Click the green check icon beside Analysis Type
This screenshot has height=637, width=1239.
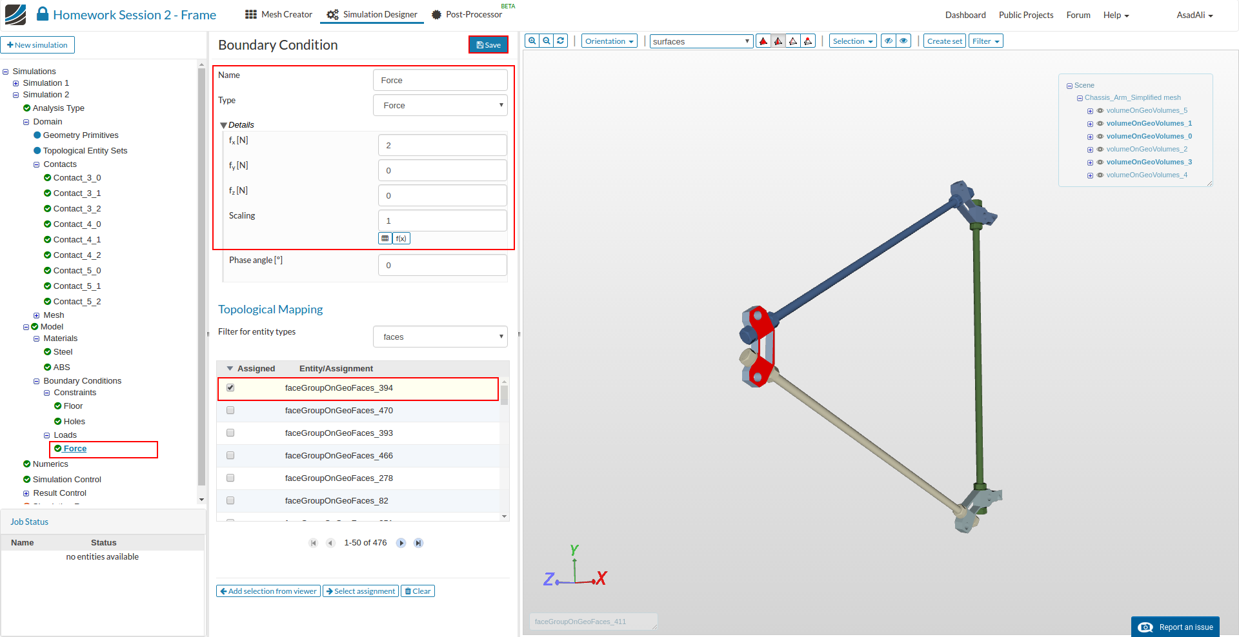27,108
